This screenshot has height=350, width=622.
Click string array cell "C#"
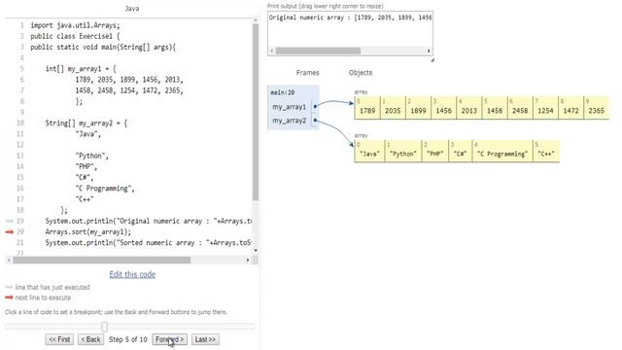point(460,152)
